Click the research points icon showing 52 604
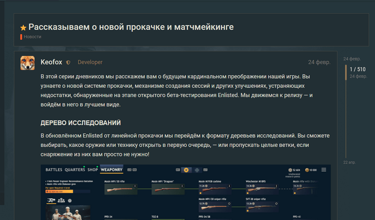The image size is (375, 220). (290, 170)
